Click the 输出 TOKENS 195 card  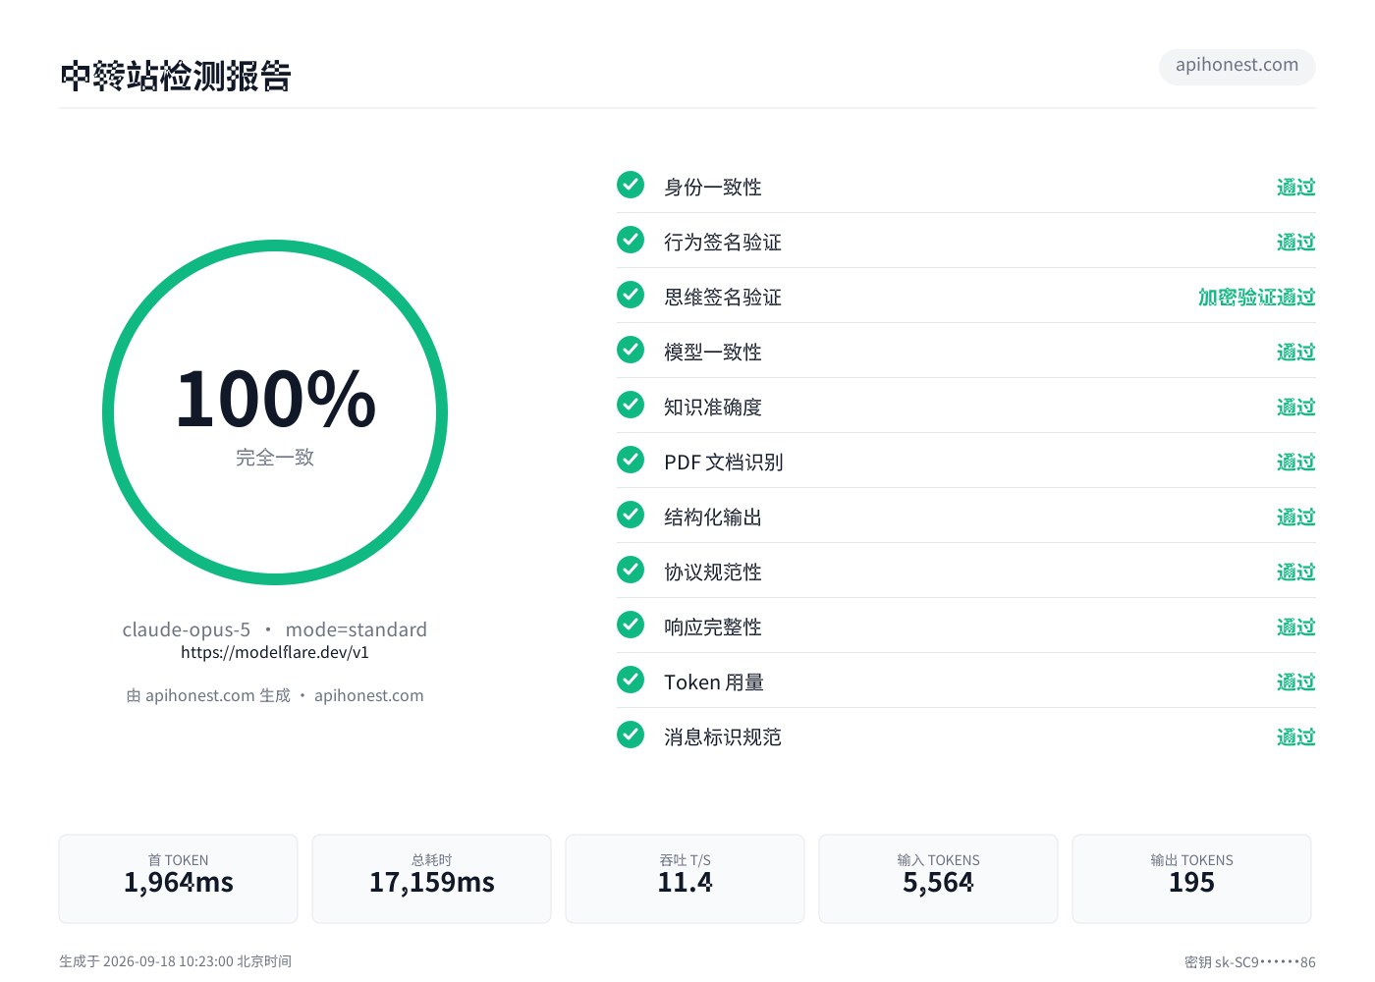pyautogui.click(x=1191, y=879)
